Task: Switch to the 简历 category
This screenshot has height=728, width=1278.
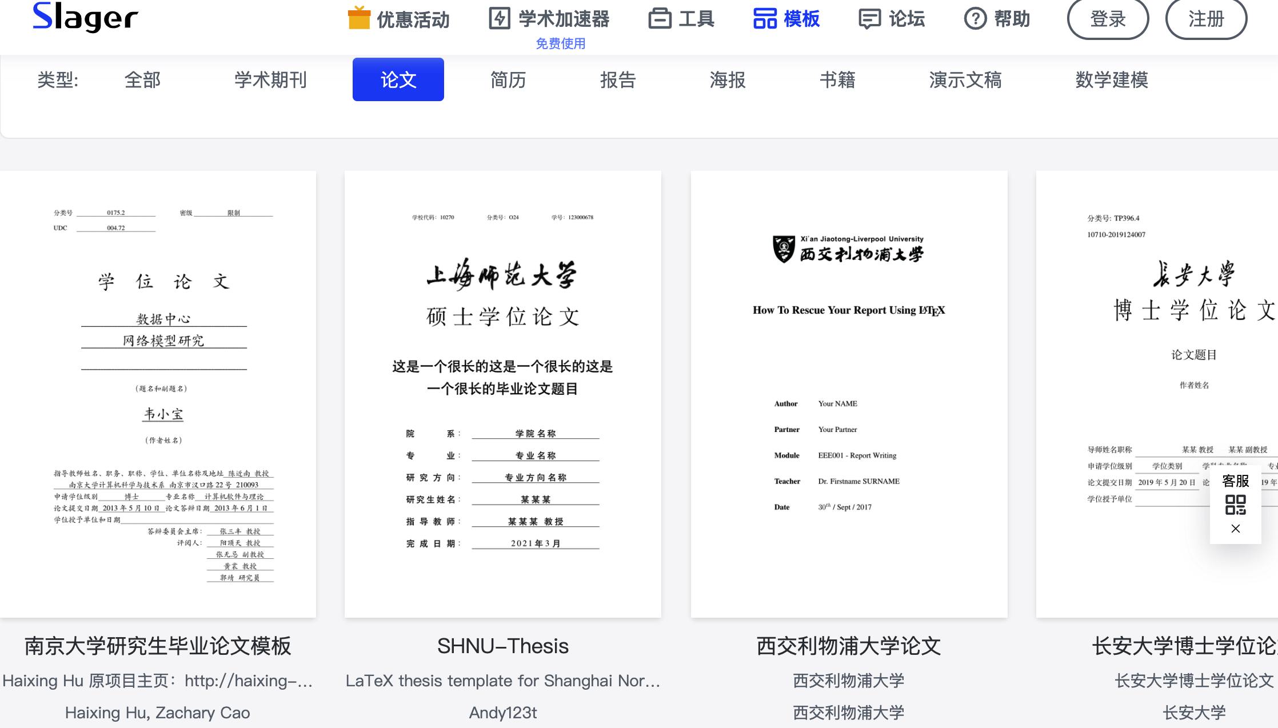Action: [508, 79]
